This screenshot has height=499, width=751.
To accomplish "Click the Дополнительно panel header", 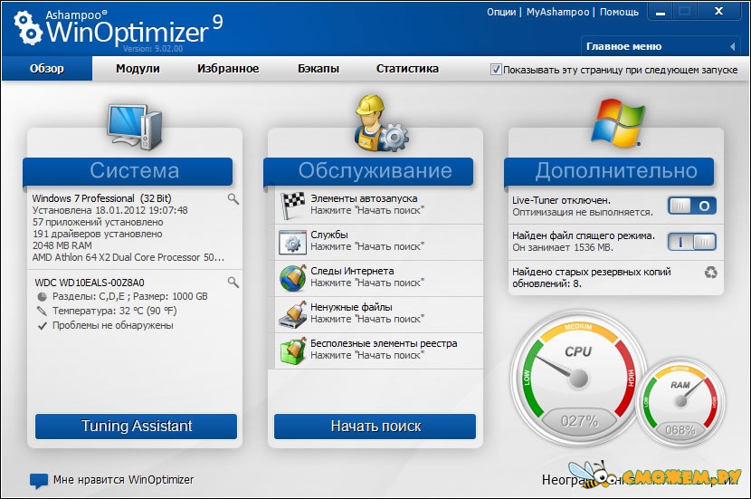I will point(609,170).
